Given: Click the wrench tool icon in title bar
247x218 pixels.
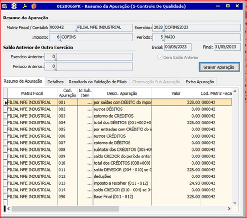Looking at the screenshot, I should click(x=24, y=6).
